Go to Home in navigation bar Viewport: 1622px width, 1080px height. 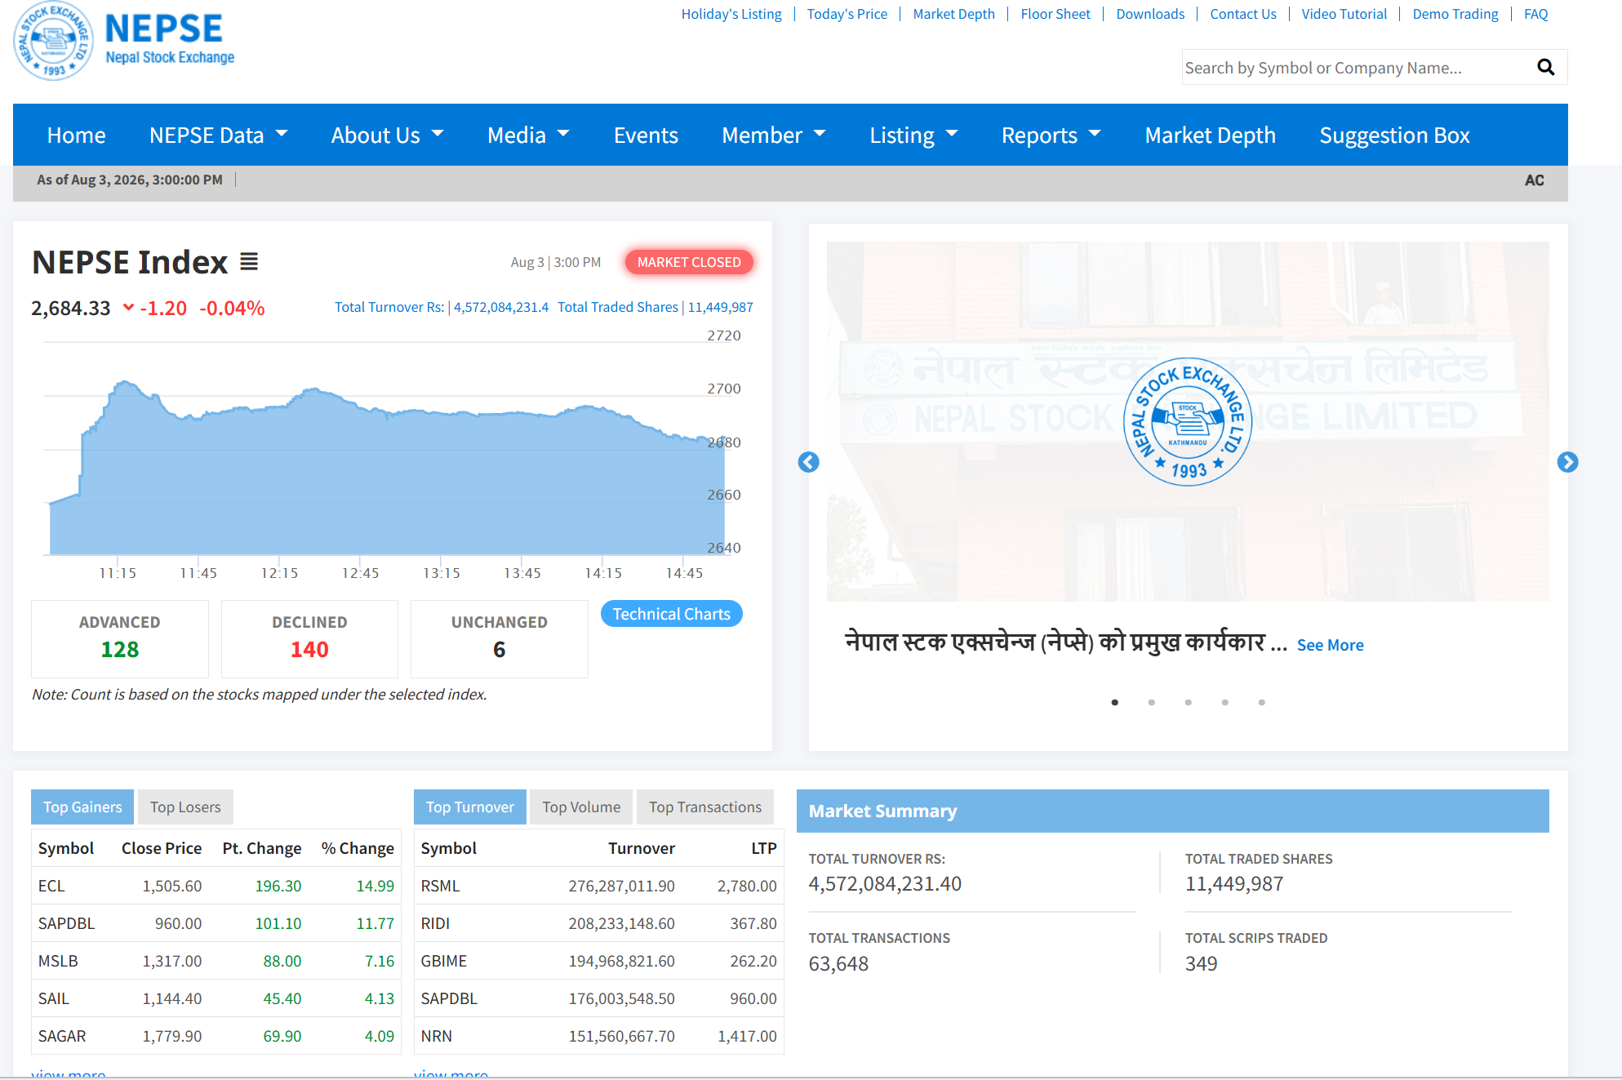(x=77, y=135)
